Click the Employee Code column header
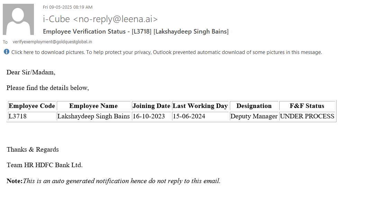The image size is (369, 217). [32, 106]
